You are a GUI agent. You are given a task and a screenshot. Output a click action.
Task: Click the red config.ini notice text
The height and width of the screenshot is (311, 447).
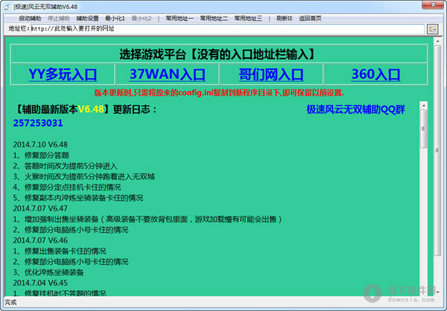pyautogui.click(x=219, y=93)
